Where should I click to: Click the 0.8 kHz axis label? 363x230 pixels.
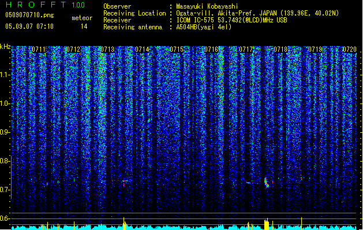(5, 161)
